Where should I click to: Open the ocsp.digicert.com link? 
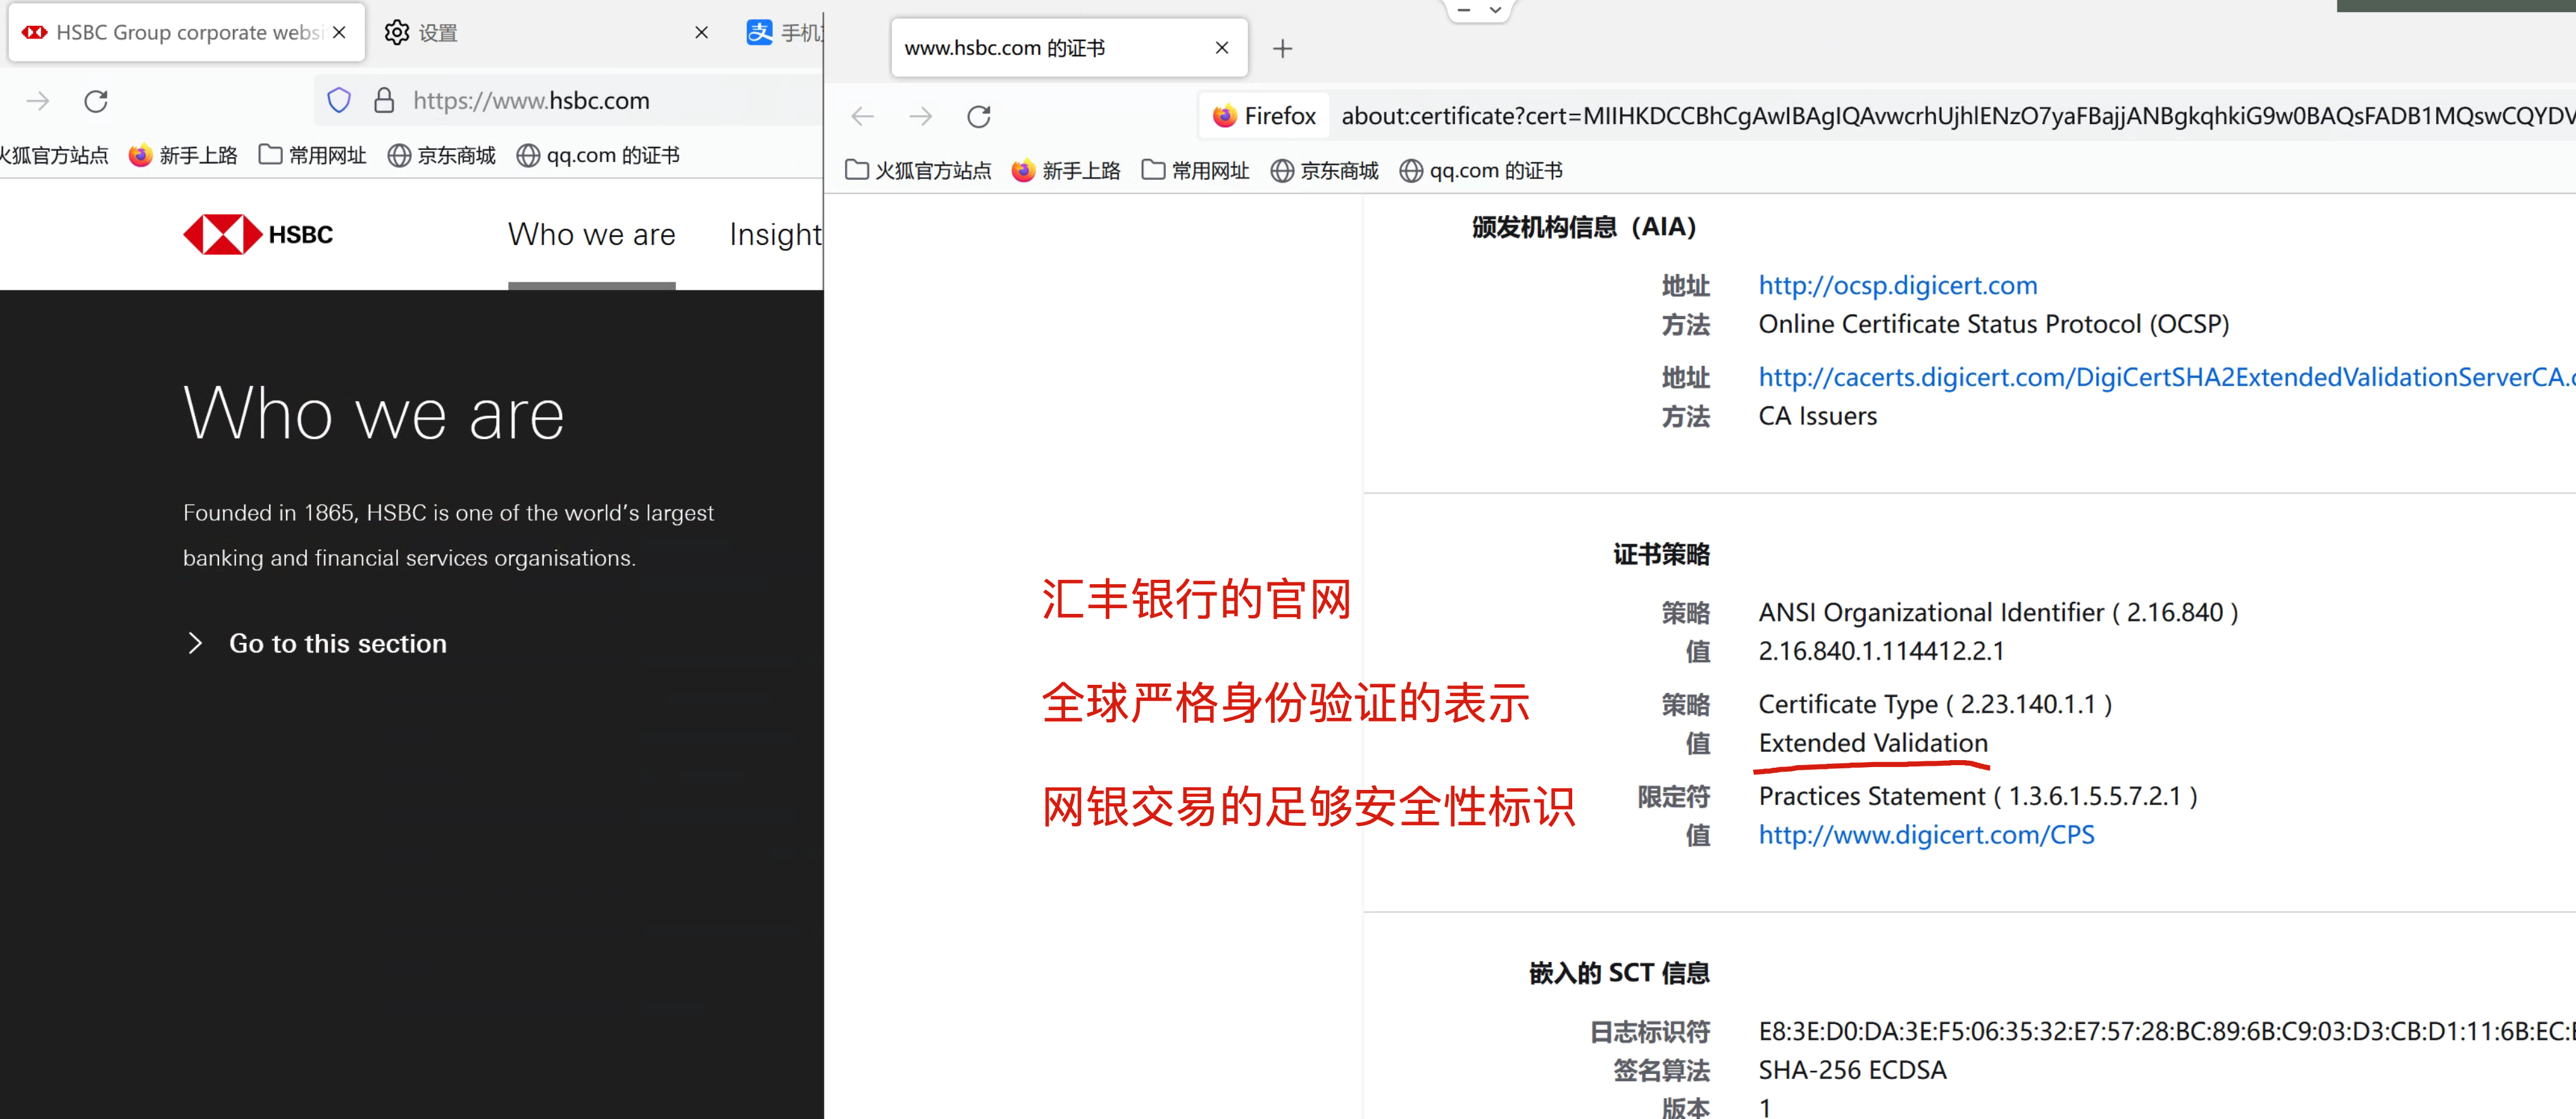pos(1897,285)
